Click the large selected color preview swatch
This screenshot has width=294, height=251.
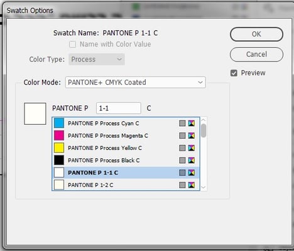point(35,114)
